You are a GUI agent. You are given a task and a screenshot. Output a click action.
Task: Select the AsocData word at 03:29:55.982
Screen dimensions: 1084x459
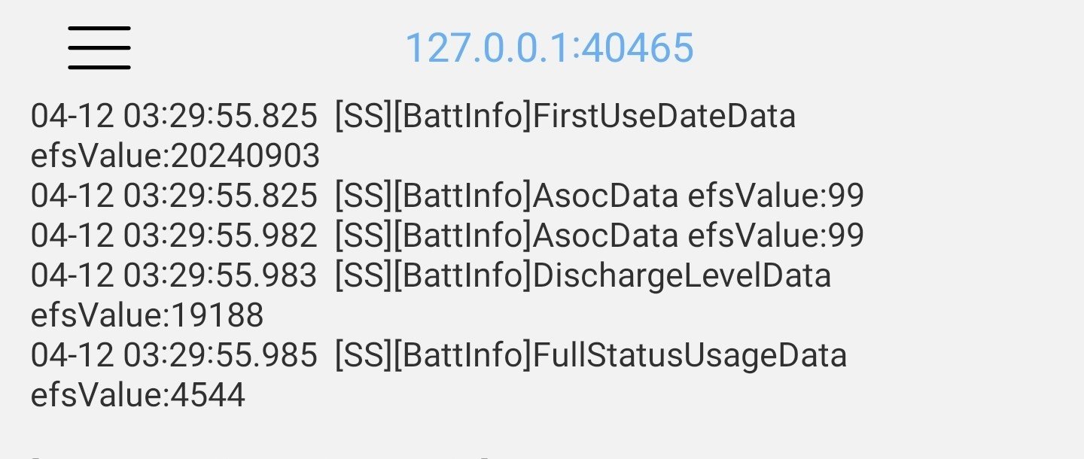(x=605, y=236)
